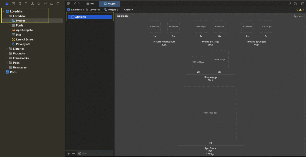Screen dimensions: 306x157
Task: Select the Images editor tab
Action: pos(109,4)
